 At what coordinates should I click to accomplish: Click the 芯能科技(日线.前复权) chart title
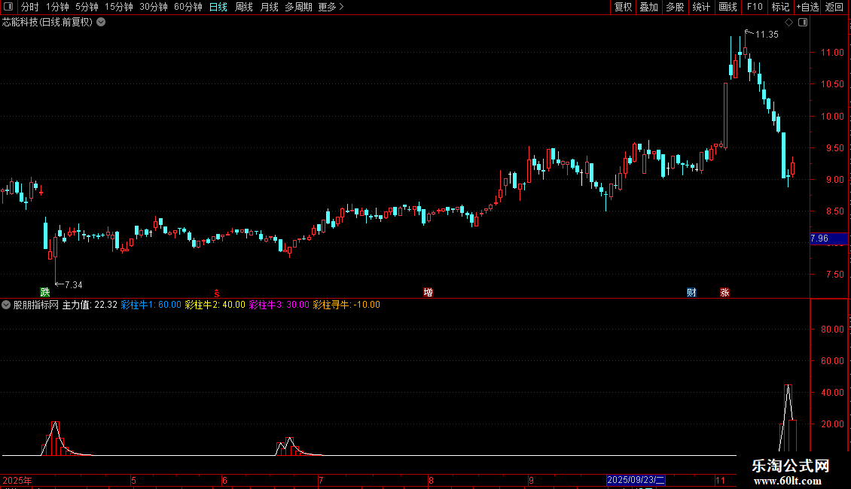click(47, 23)
